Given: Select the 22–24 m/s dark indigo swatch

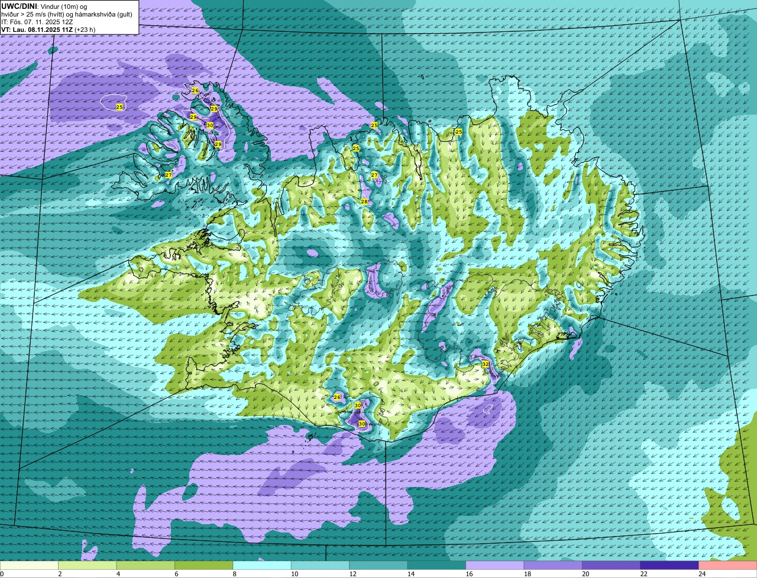Looking at the screenshot, I should coord(669,565).
